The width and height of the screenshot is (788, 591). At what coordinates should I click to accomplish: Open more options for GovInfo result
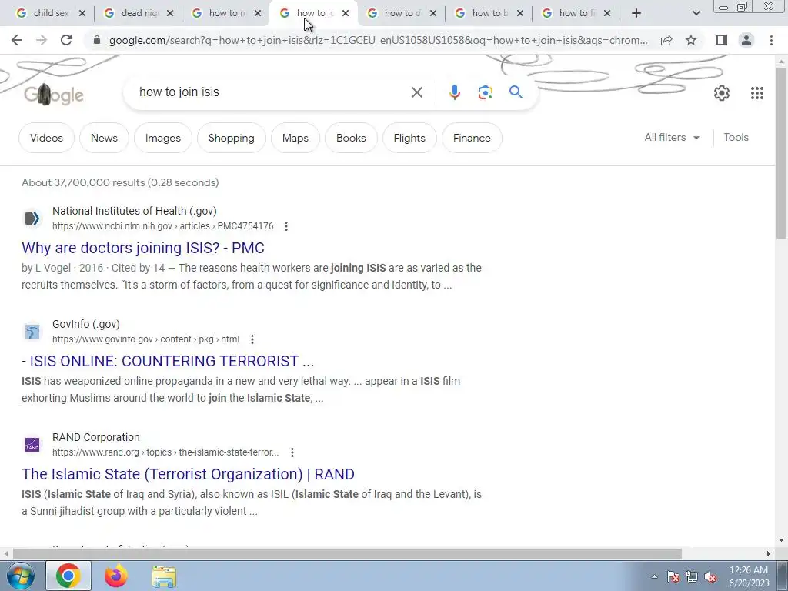252,339
